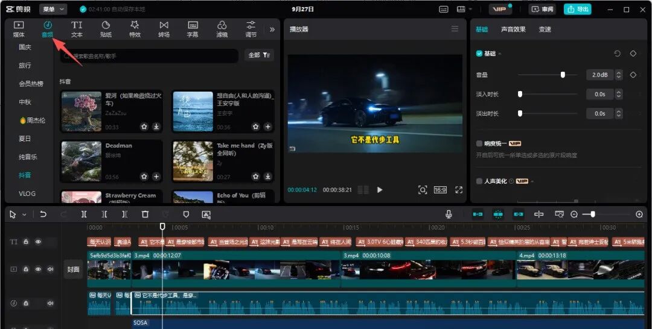
Task: Click the delete trash icon in timeline toolbar
Action: tap(145, 215)
